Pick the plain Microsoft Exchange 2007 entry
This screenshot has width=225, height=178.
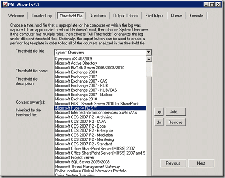pyautogui.click(x=100, y=77)
